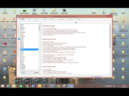
Task: Choose model I455L from the list
Action: (x=29, y=46)
